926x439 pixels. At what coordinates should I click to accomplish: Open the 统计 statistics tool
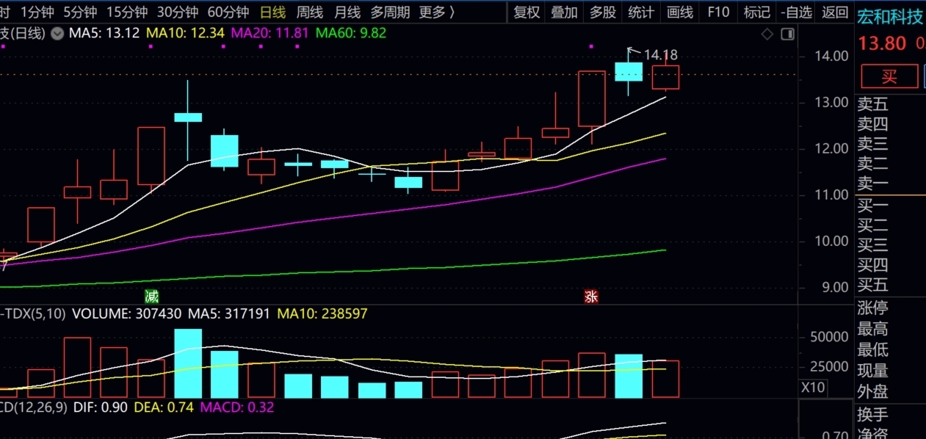641,12
